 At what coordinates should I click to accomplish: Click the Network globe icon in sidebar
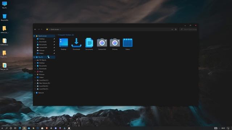point(37,93)
